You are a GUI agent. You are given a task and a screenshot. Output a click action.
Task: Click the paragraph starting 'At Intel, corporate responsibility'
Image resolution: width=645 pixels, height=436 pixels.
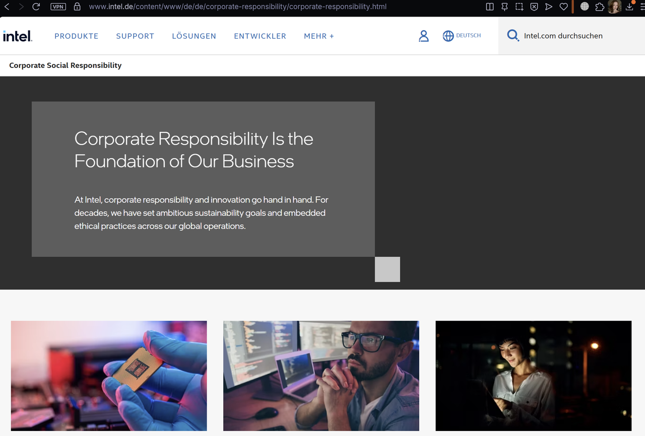[202, 213]
